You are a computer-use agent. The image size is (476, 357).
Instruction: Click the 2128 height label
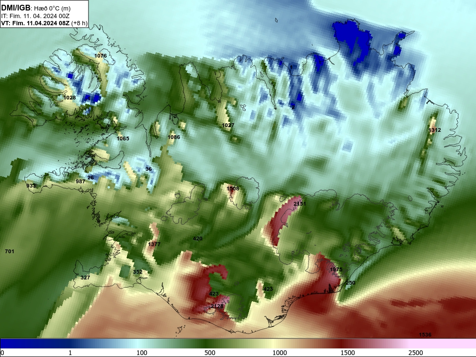pos(217,306)
